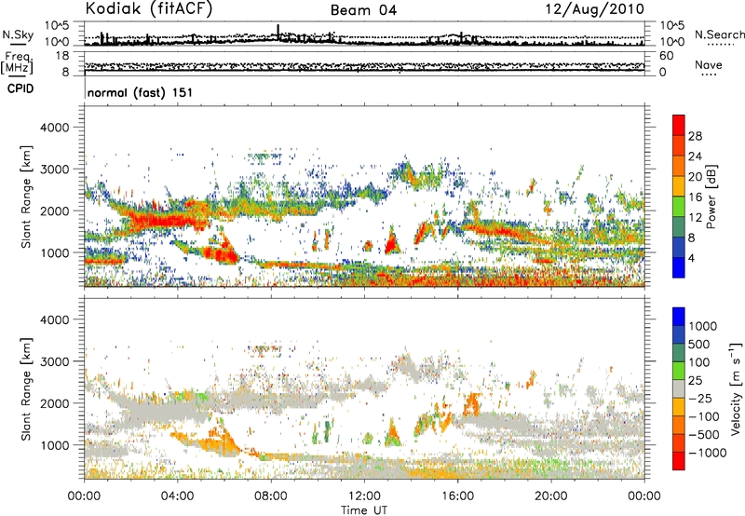Click the "-25" label on velocity color bar
Screen dimensions: 745x516
pyautogui.click(x=700, y=399)
